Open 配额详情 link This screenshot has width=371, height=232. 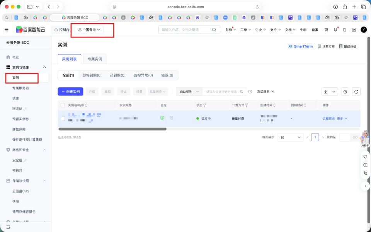tap(347, 46)
